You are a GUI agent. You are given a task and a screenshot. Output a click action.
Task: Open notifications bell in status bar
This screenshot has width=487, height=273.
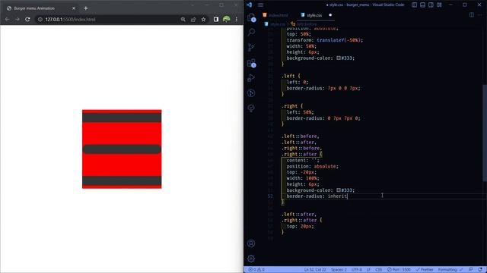pyautogui.click(x=480, y=270)
